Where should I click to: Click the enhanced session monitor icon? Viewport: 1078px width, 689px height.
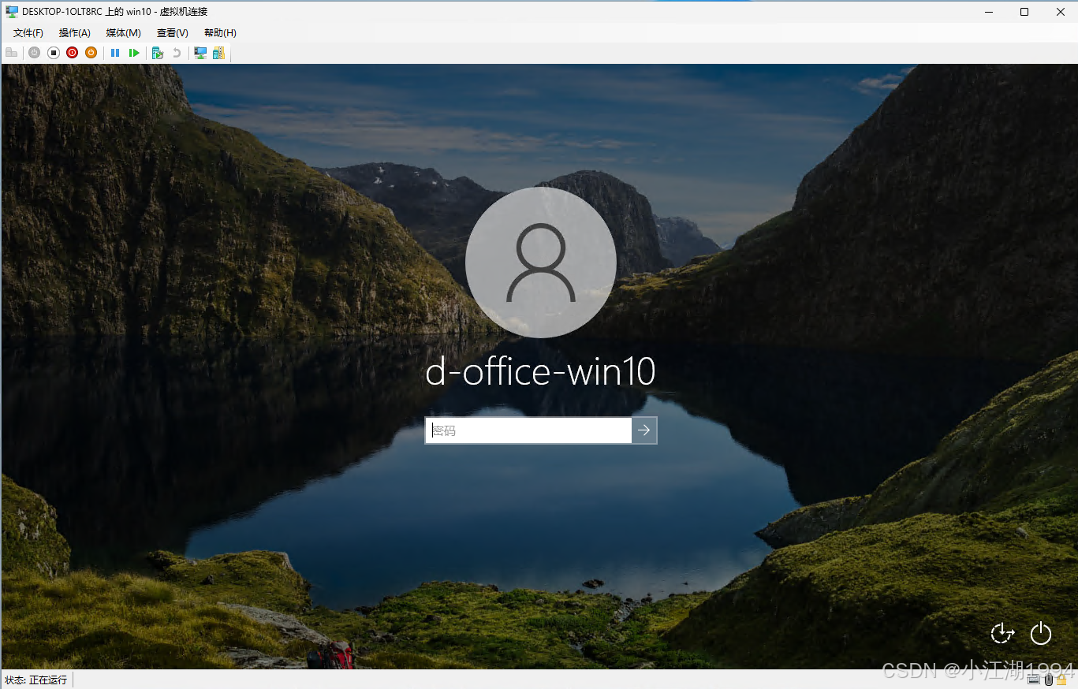pyautogui.click(x=200, y=53)
